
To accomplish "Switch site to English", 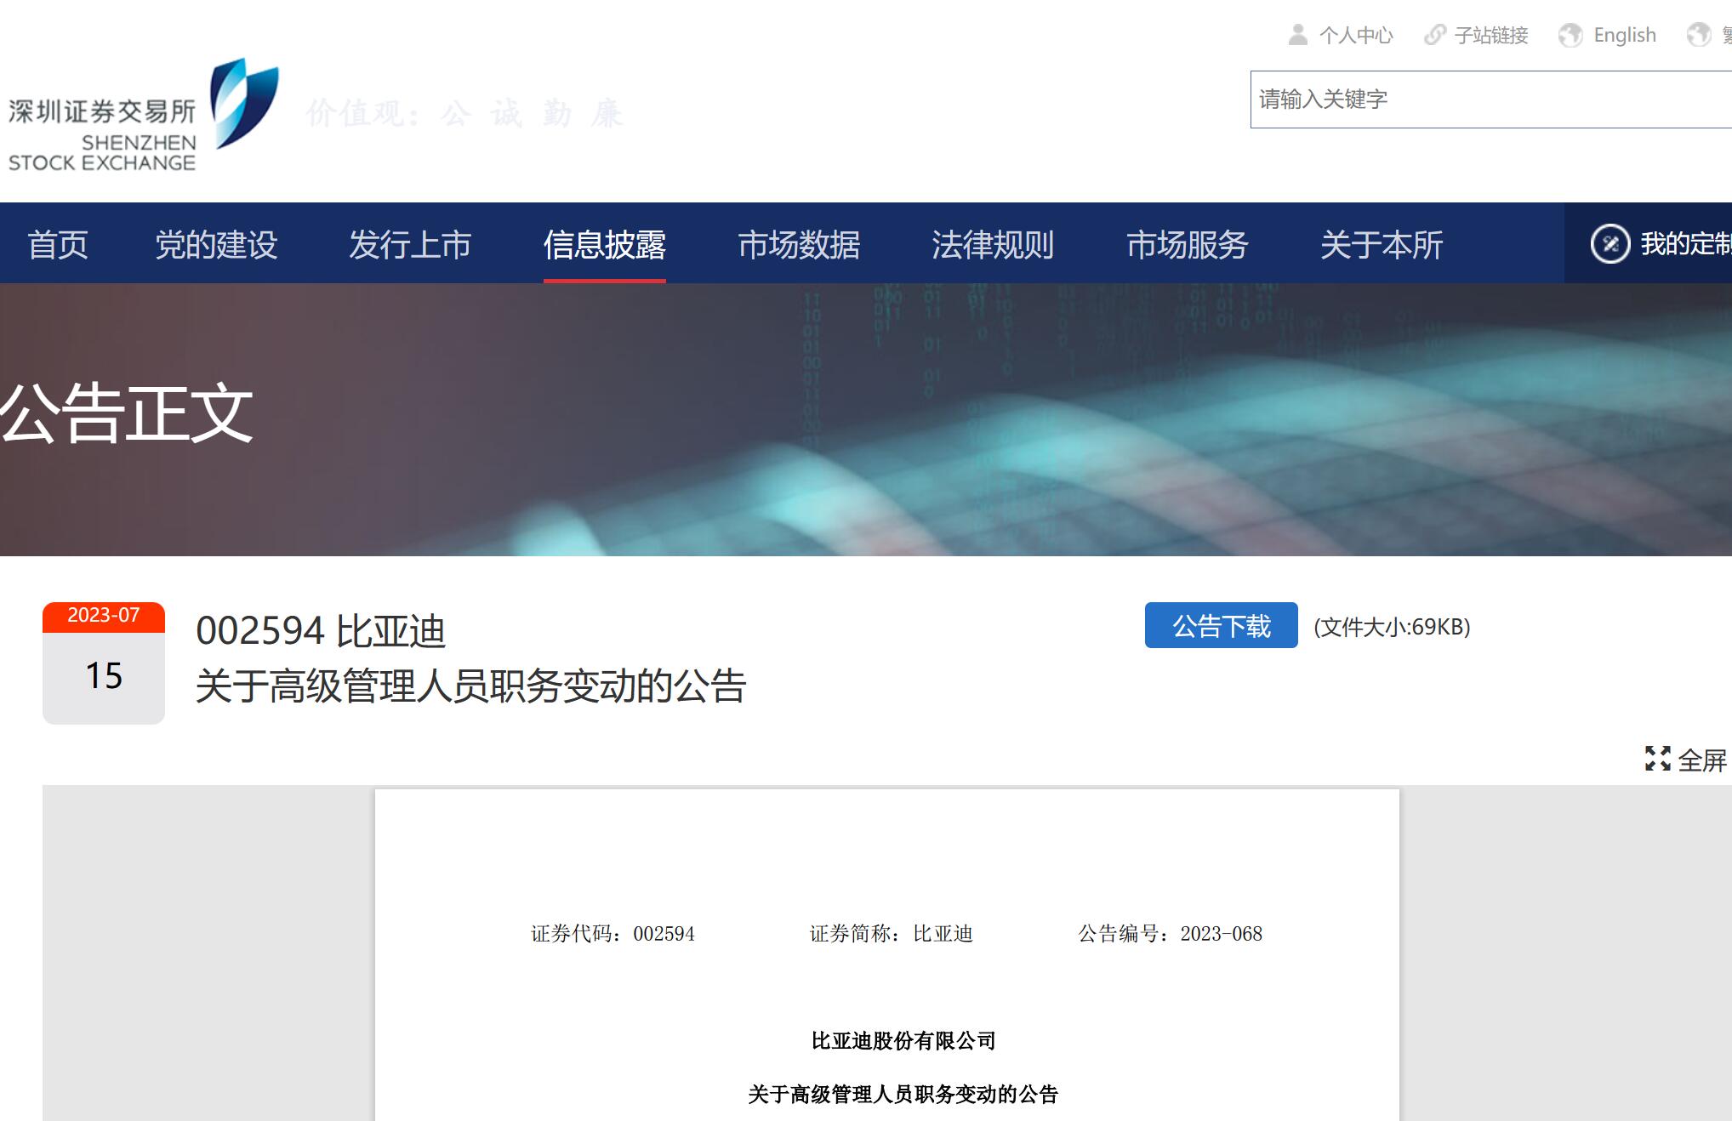I will [x=1625, y=35].
